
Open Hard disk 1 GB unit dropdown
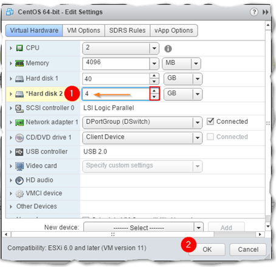198,79
